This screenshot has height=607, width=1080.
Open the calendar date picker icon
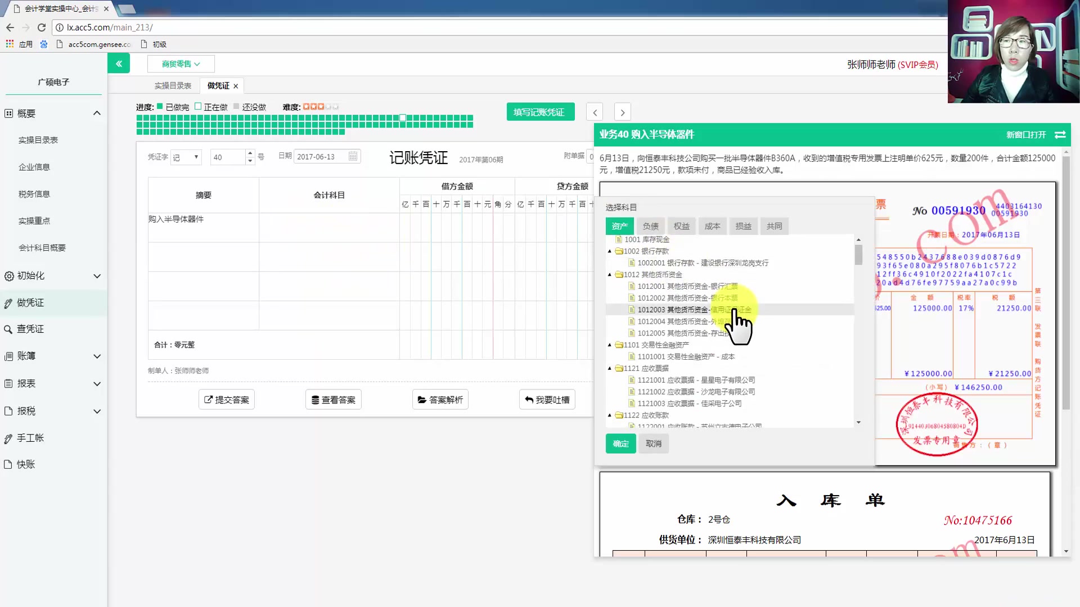tap(353, 157)
